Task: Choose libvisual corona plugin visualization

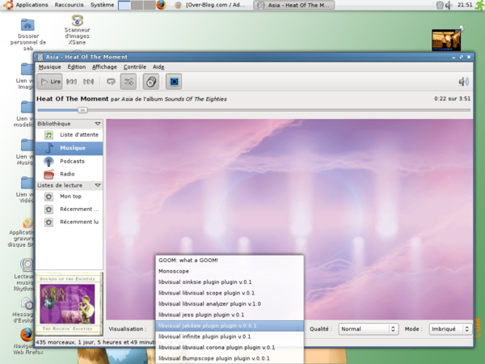Action: coord(230,348)
